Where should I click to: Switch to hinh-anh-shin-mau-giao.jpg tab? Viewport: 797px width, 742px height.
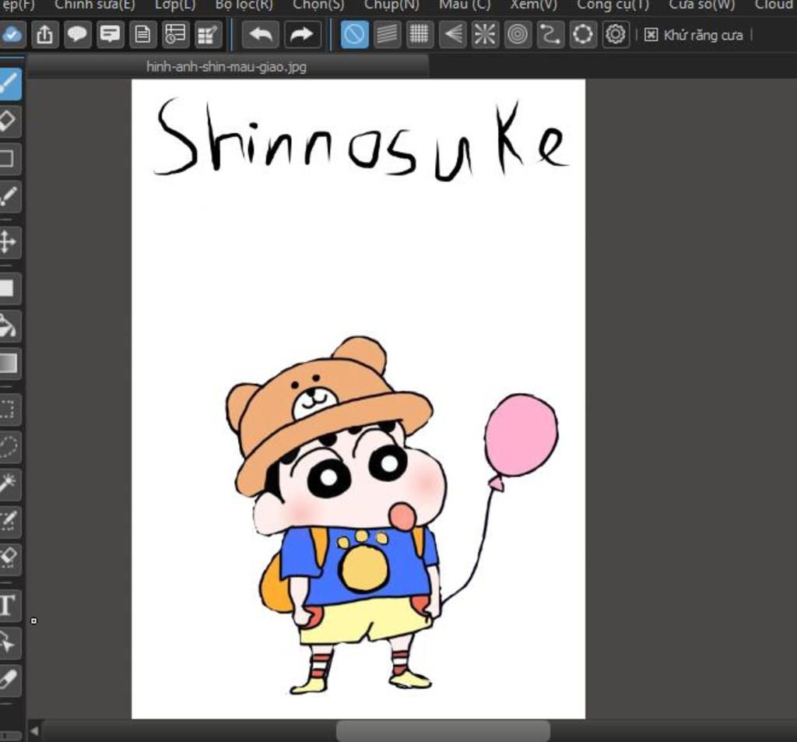(x=226, y=67)
